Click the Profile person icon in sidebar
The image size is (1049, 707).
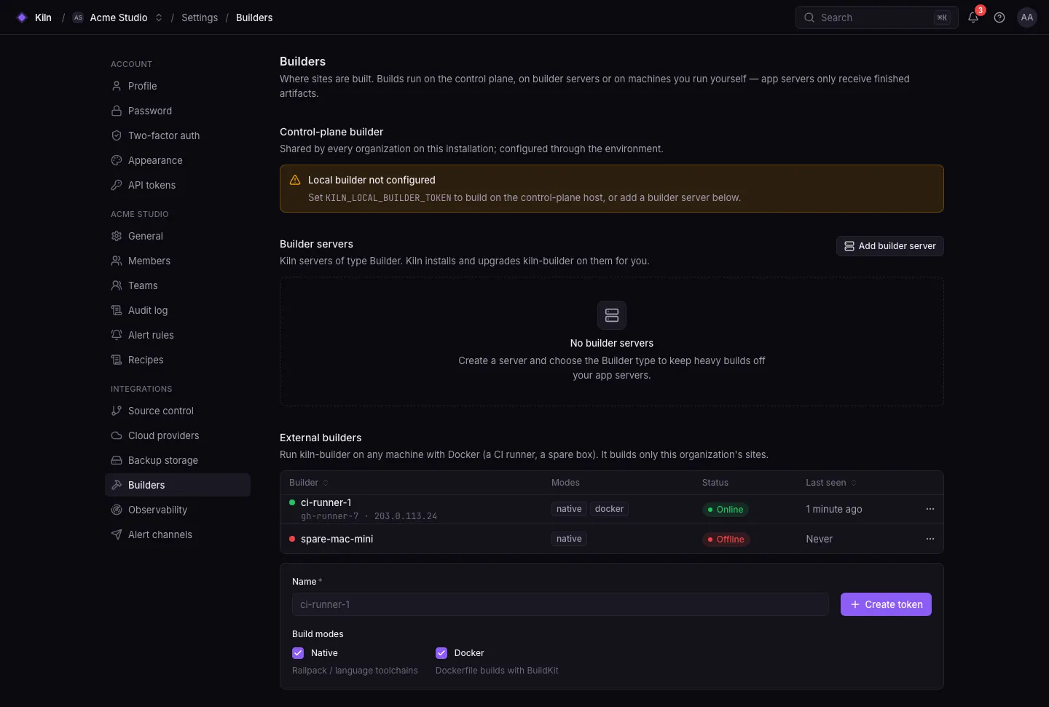[x=117, y=86]
